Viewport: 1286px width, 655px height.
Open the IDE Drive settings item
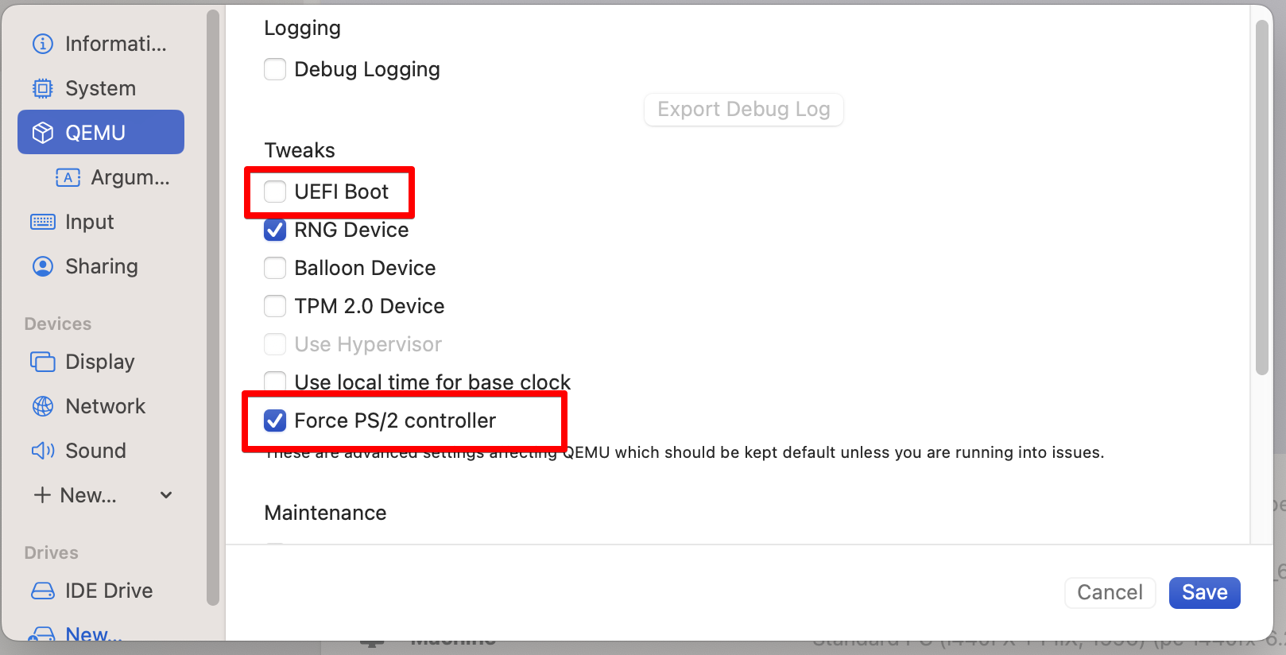tap(108, 591)
